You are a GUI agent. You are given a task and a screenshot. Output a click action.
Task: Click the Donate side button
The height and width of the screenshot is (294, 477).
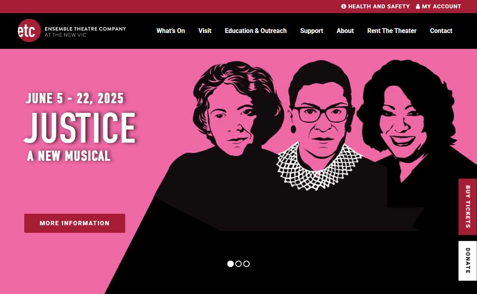(468, 261)
